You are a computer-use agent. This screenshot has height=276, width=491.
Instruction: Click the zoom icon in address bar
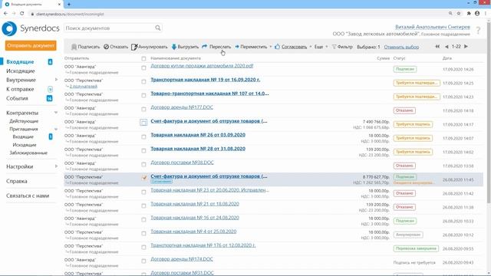(450, 14)
